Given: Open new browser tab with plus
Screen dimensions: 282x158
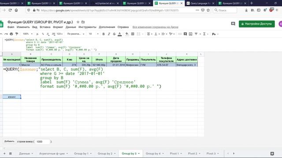Looking at the screenshot, I should [x=252, y=3].
